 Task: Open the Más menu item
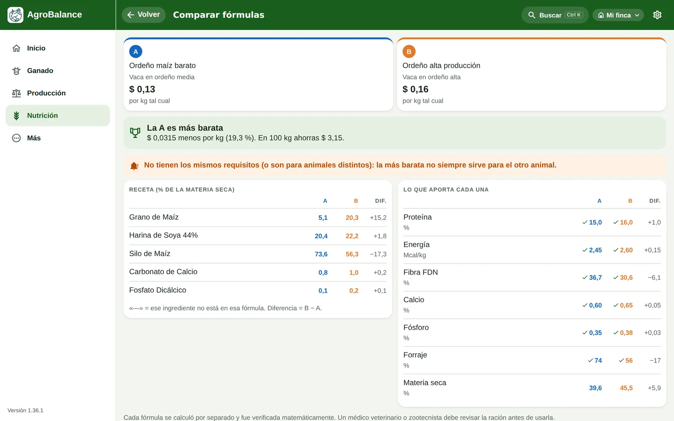tap(58, 138)
